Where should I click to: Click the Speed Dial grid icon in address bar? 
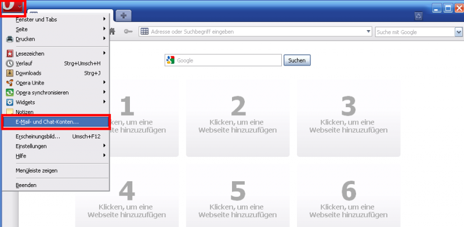(x=144, y=32)
